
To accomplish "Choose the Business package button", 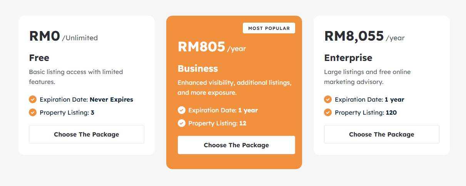I will point(236,145).
